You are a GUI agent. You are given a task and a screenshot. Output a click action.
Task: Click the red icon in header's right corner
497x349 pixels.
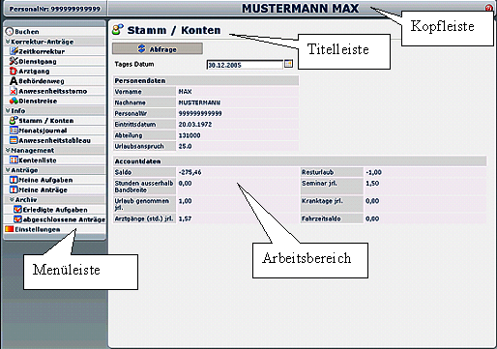489,8
